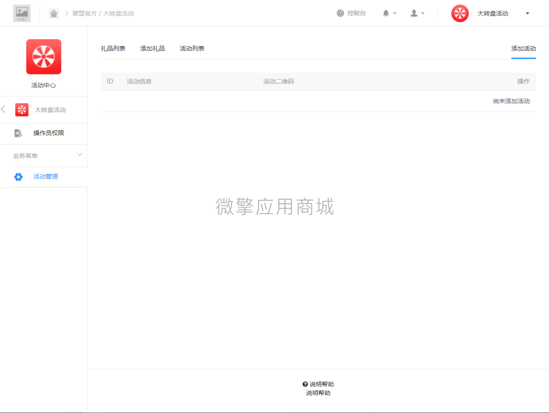Image resolution: width=549 pixels, height=413 pixels.
Task: Click the 业务菜单 section label
Action: [25, 156]
